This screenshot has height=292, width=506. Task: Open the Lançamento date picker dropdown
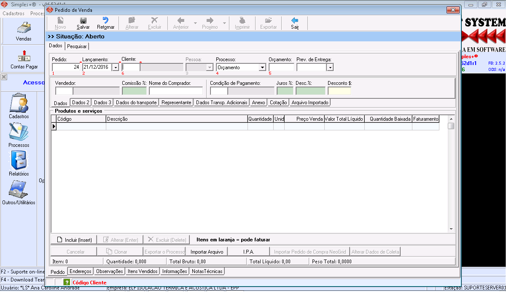click(x=115, y=67)
